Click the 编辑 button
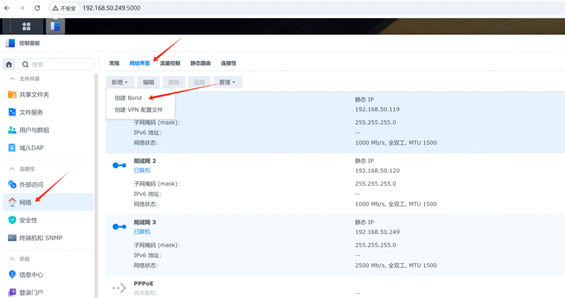The image size is (565, 298). pos(148,82)
